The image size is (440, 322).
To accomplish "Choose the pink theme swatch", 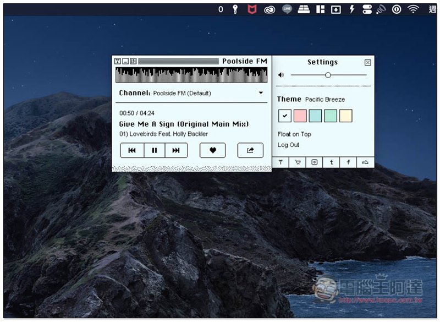I will click(300, 116).
